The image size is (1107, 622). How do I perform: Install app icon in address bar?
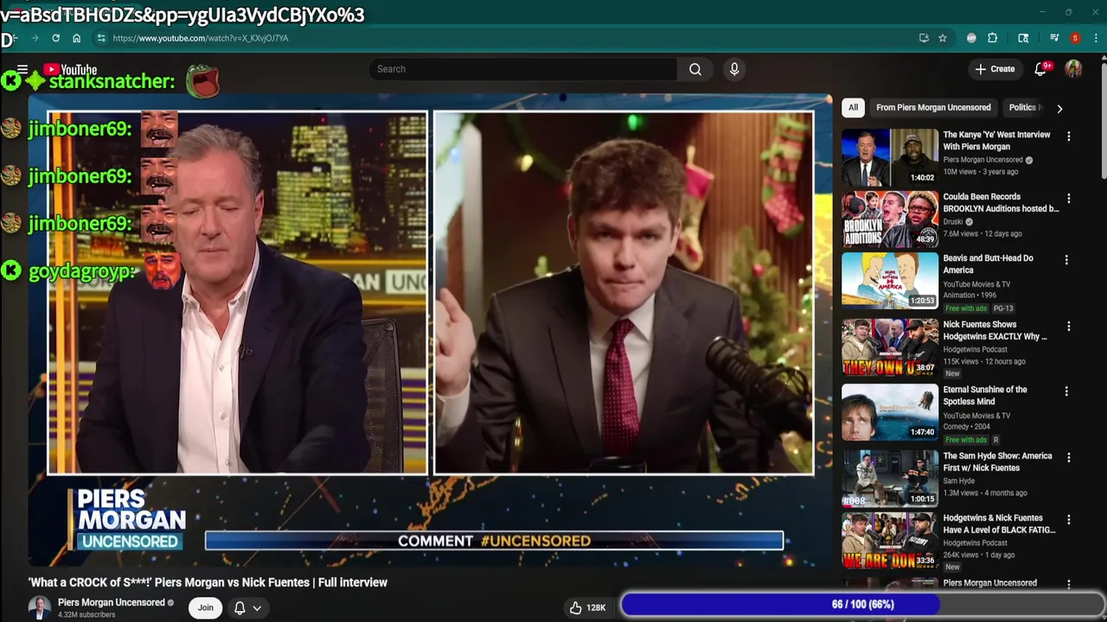924,38
